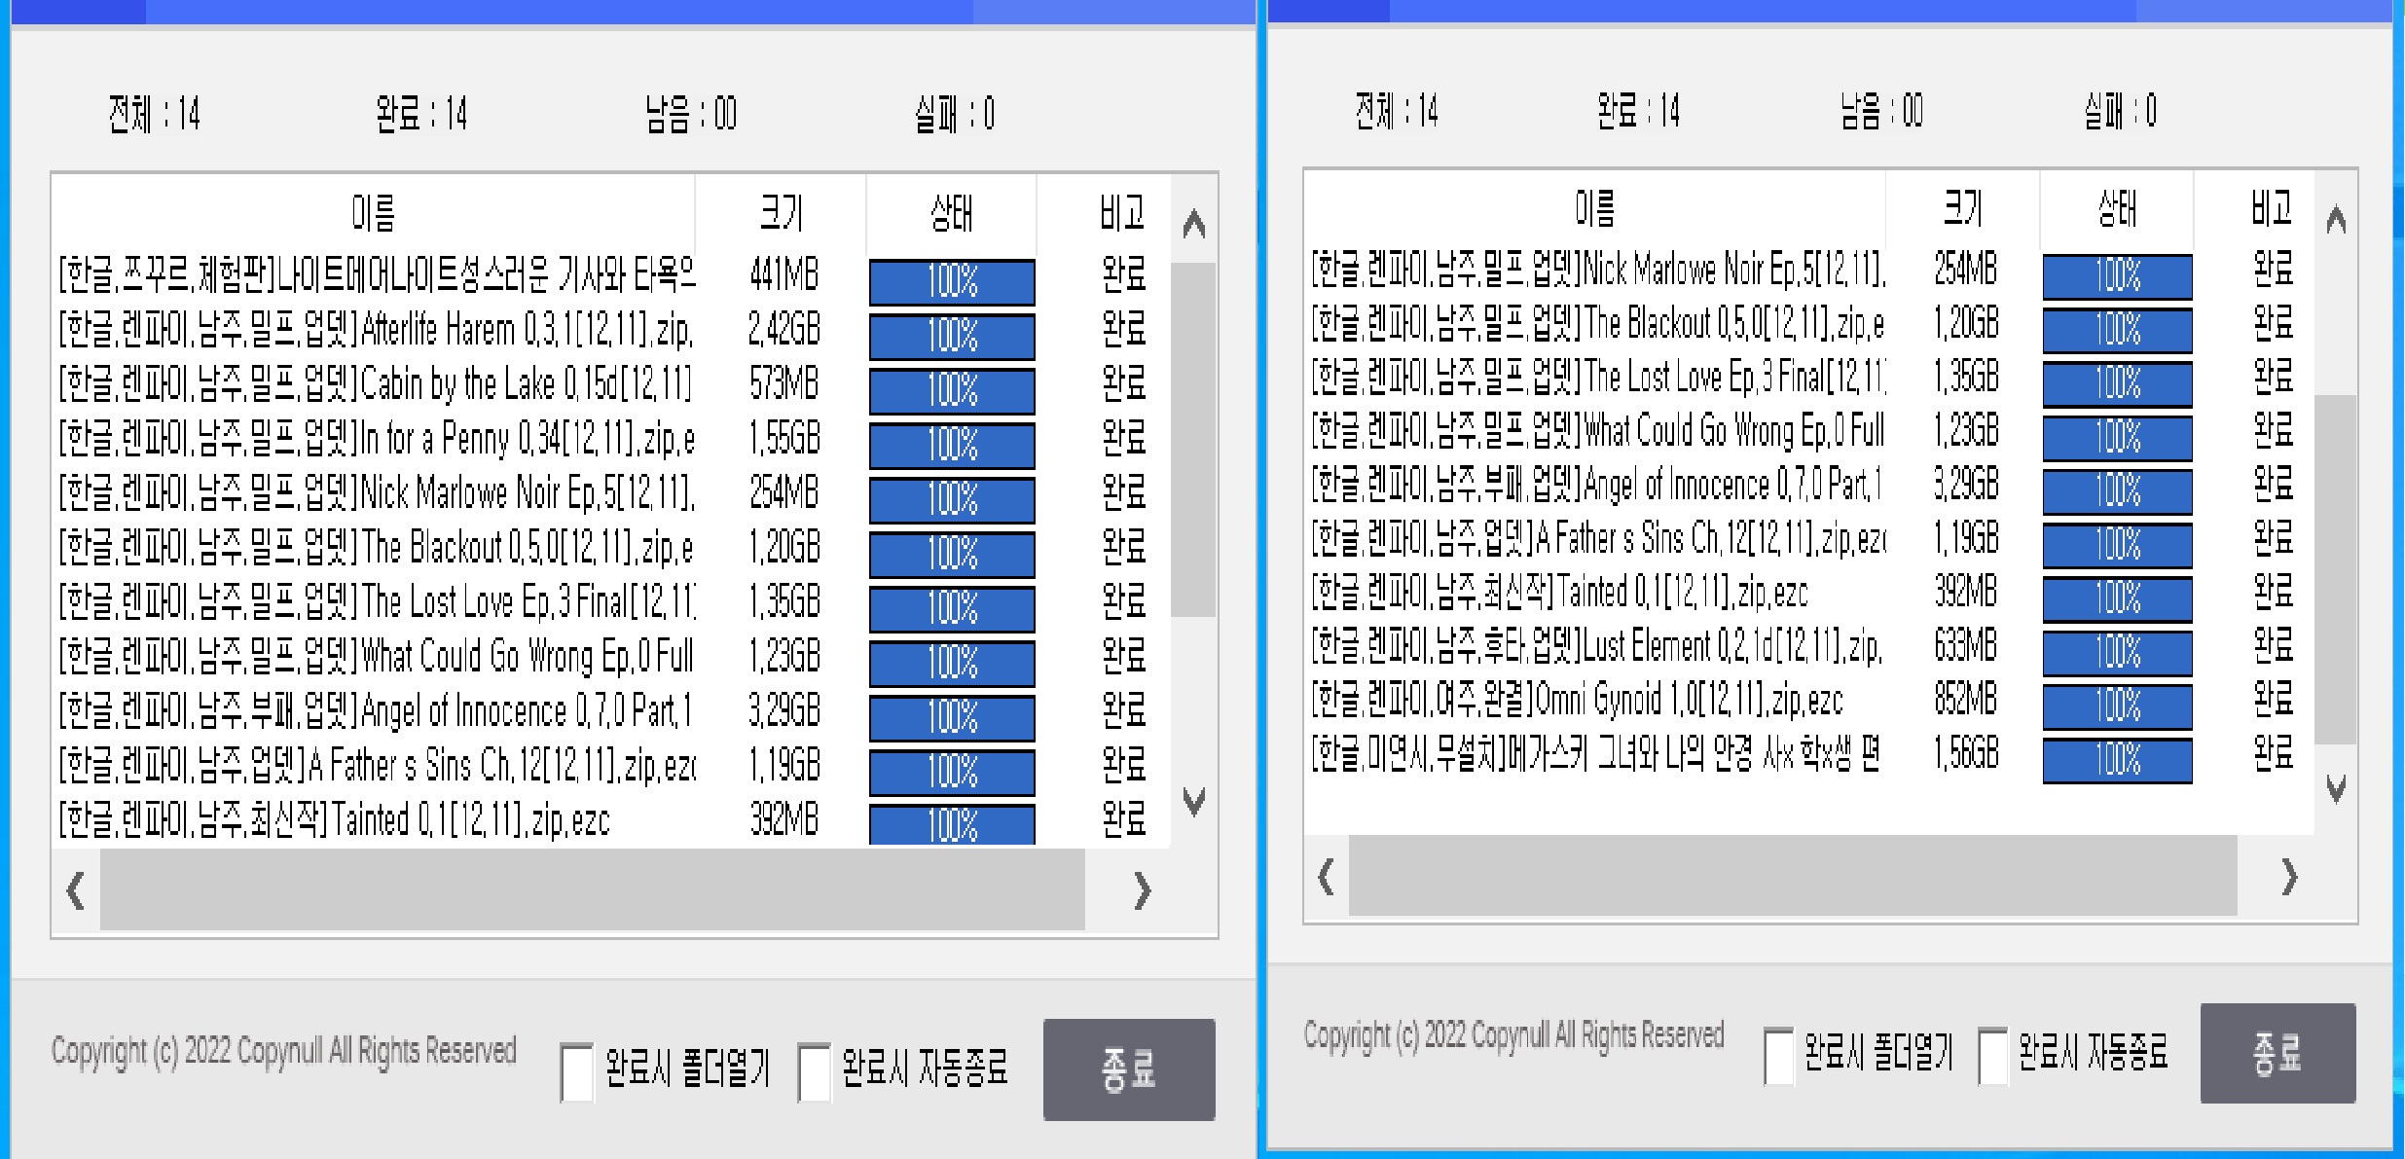Check 완료시 자동종료 in right window

point(1992,1056)
